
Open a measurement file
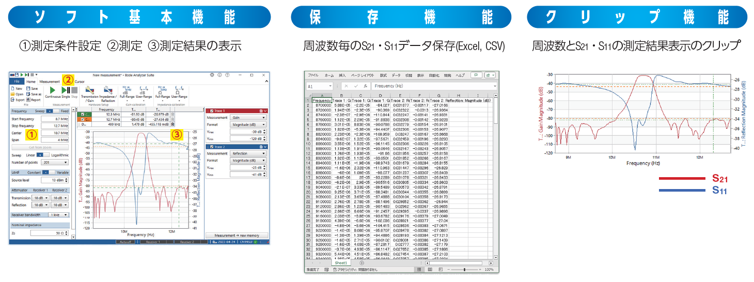point(17,94)
